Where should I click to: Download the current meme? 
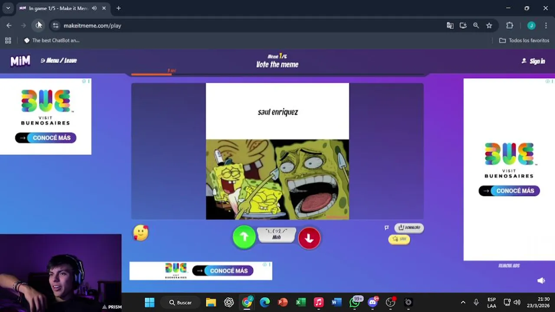(409, 227)
